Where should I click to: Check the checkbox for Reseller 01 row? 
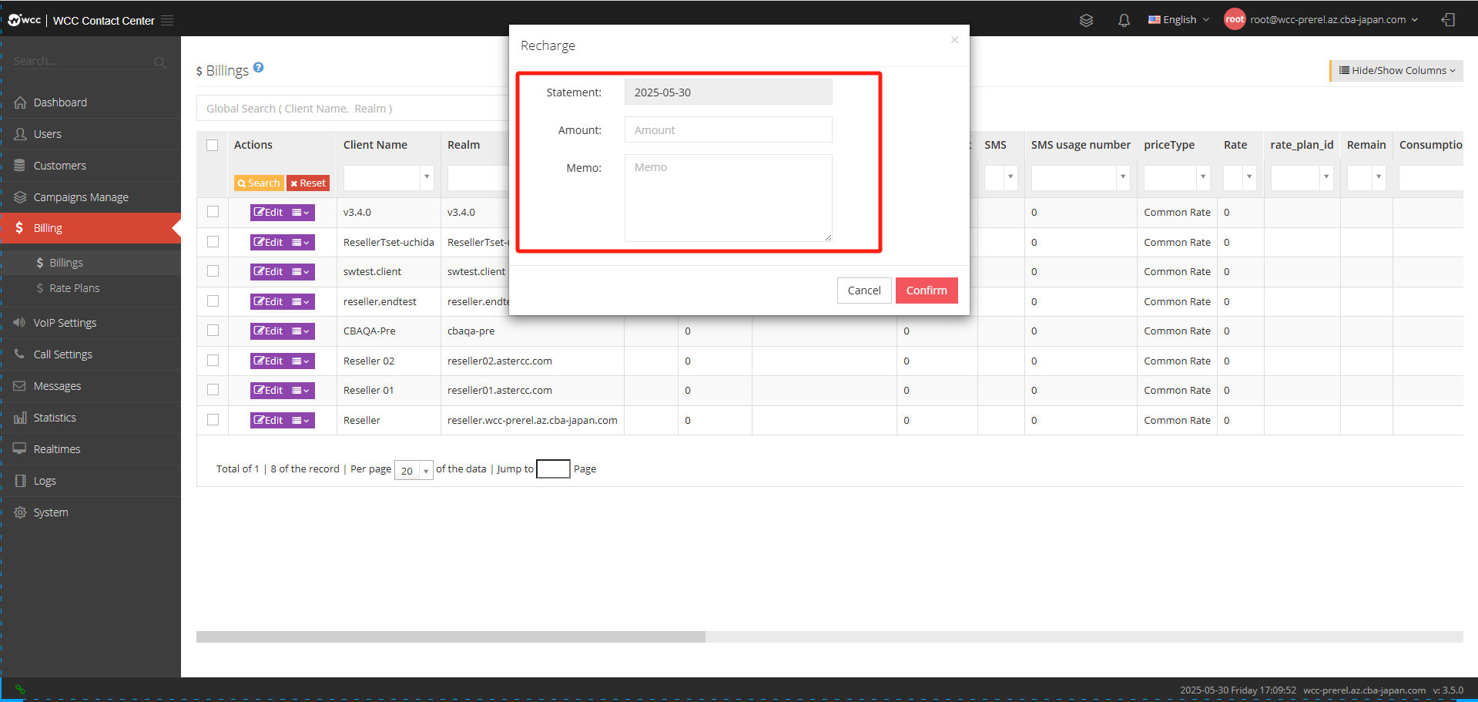[213, 390]
